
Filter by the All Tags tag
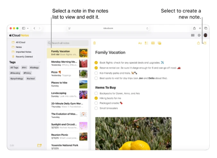14,67
